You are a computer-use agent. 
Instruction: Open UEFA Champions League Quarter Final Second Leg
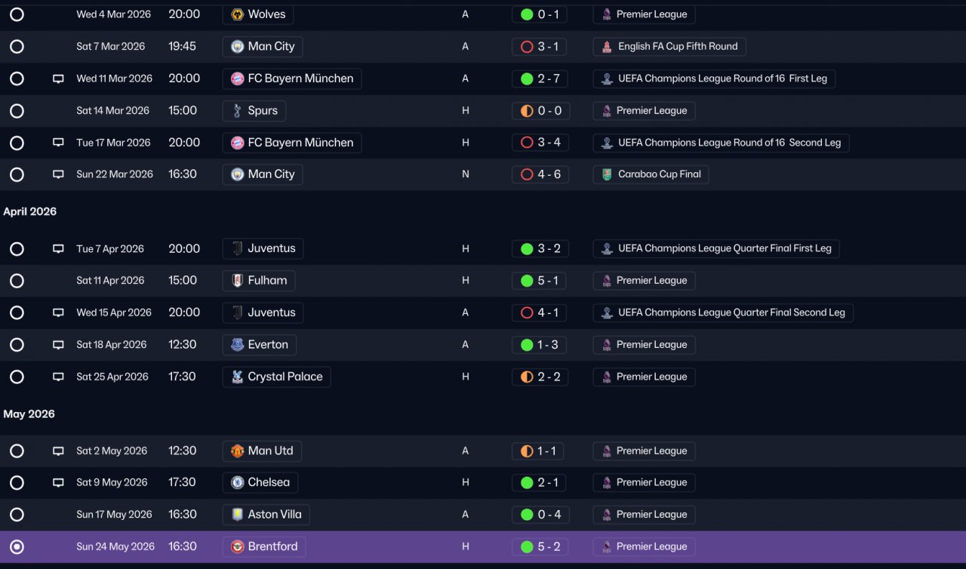coord(723,312)
